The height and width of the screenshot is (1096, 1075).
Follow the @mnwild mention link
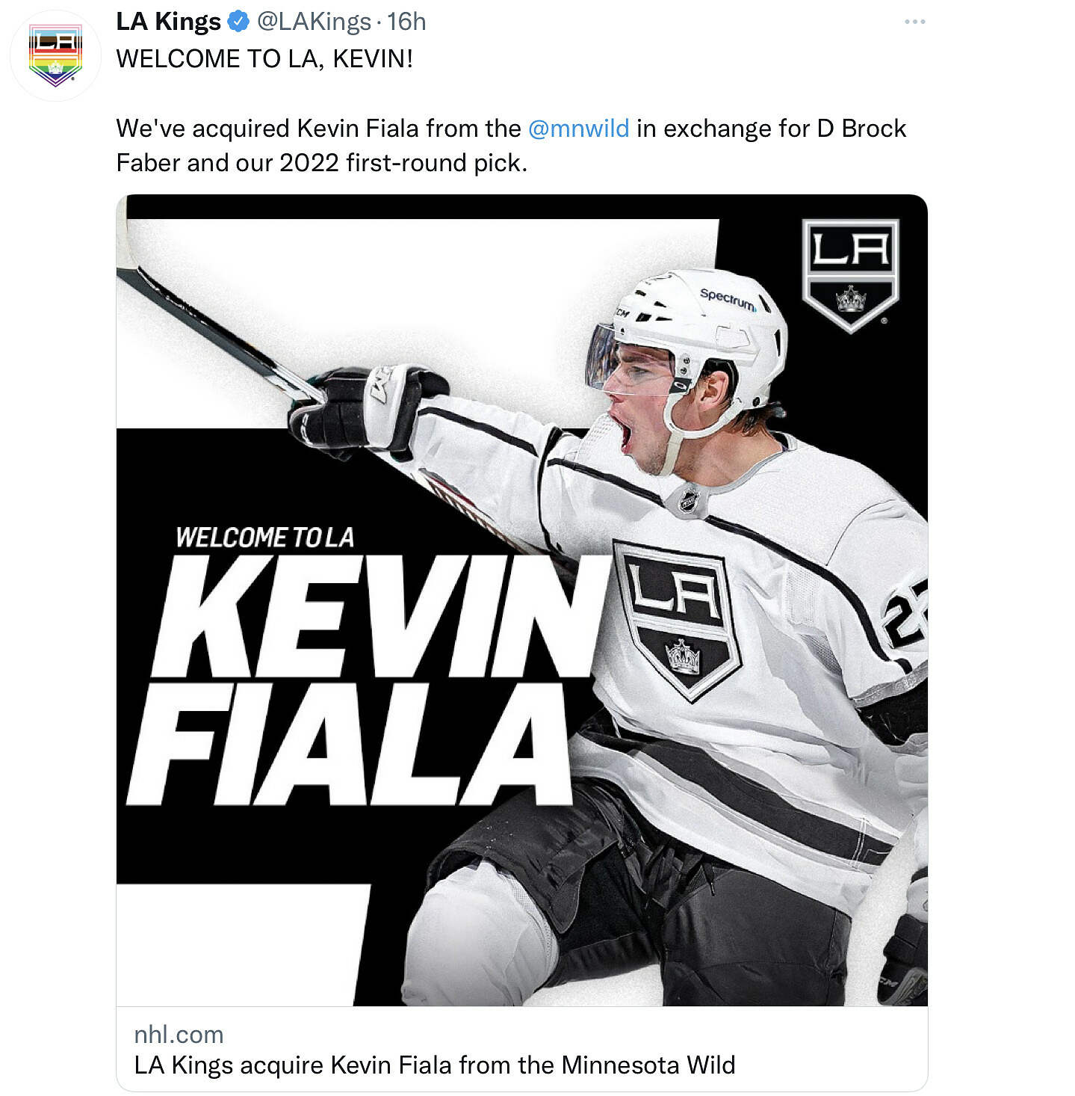pyautogui.click(x=578, y=129)
